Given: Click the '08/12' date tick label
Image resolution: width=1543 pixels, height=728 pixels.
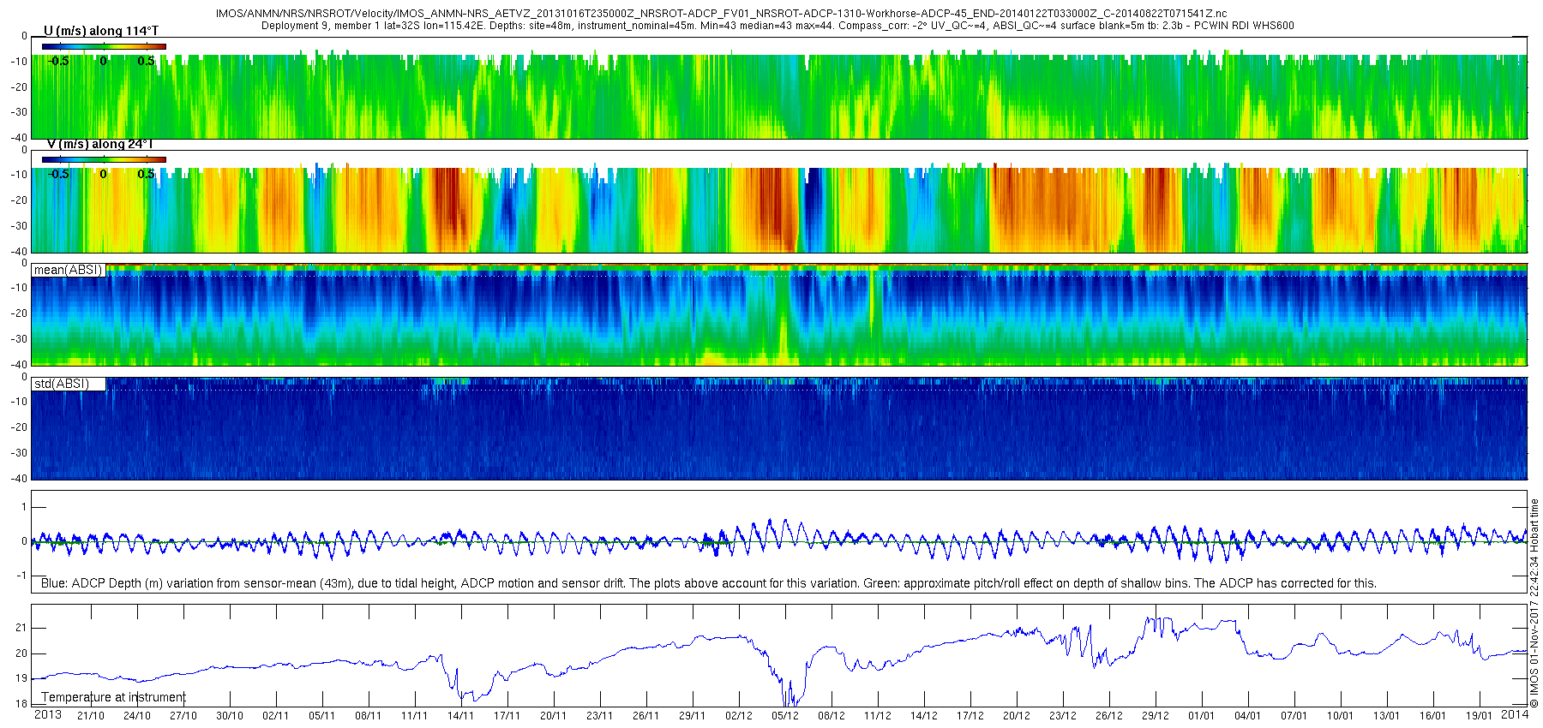Looking at the screenshot, I should 832,716.
